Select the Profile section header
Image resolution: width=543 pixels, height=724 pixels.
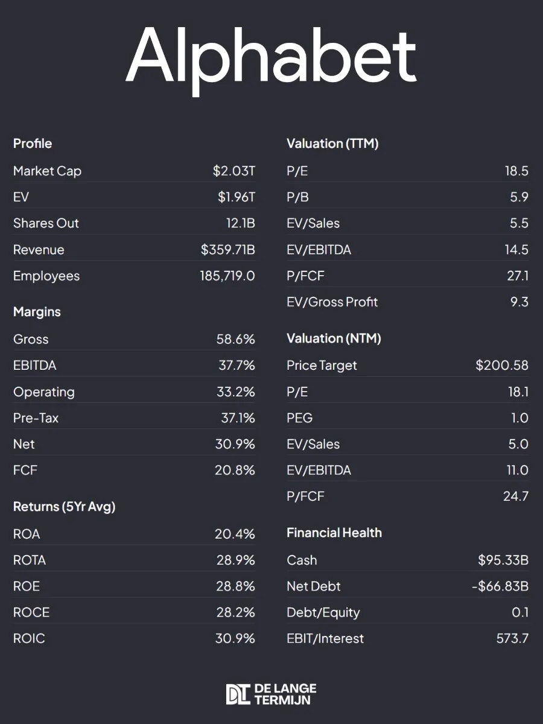coord(33,144)
